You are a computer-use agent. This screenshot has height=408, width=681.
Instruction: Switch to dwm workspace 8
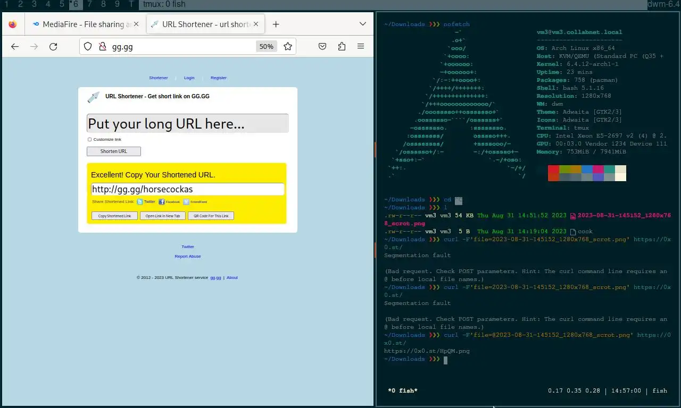click(x=103, y=4)
